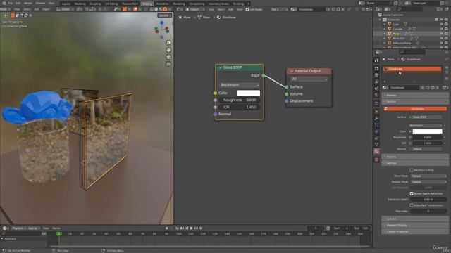Open Material Output target All dropdown

click(x=309, y=79)
